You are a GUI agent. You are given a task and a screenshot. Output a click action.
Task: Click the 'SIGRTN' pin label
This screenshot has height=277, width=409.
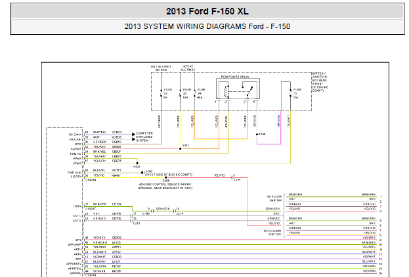(76, 177)
